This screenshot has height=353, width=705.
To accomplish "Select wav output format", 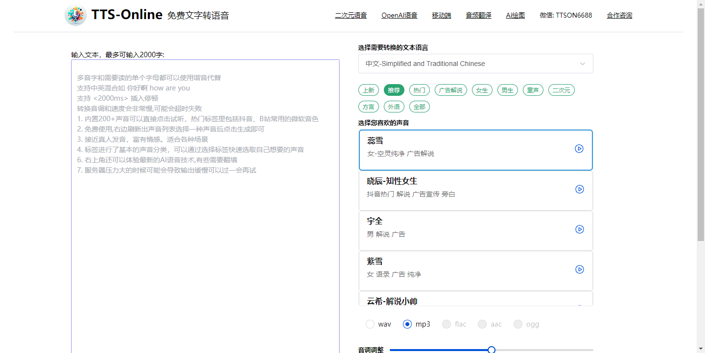I will (x=370, y=324).
